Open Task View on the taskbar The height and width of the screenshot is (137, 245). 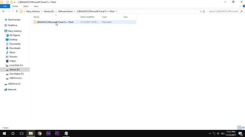[x=21, y=134]
